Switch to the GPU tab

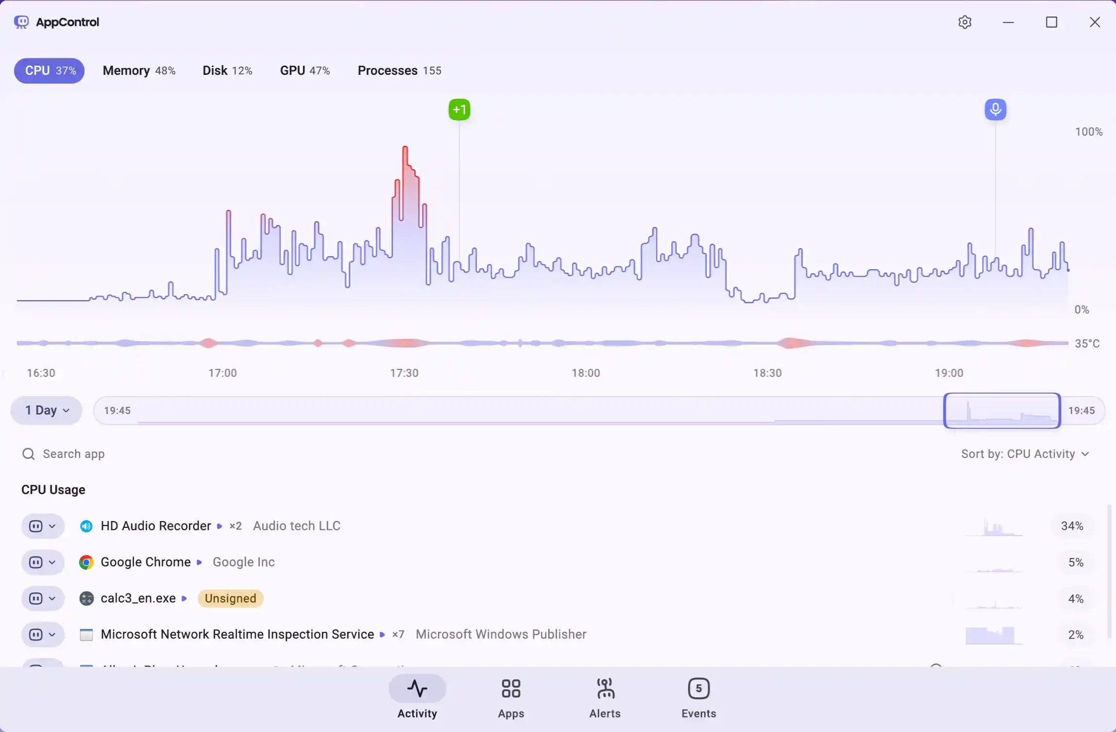point(304,71)
